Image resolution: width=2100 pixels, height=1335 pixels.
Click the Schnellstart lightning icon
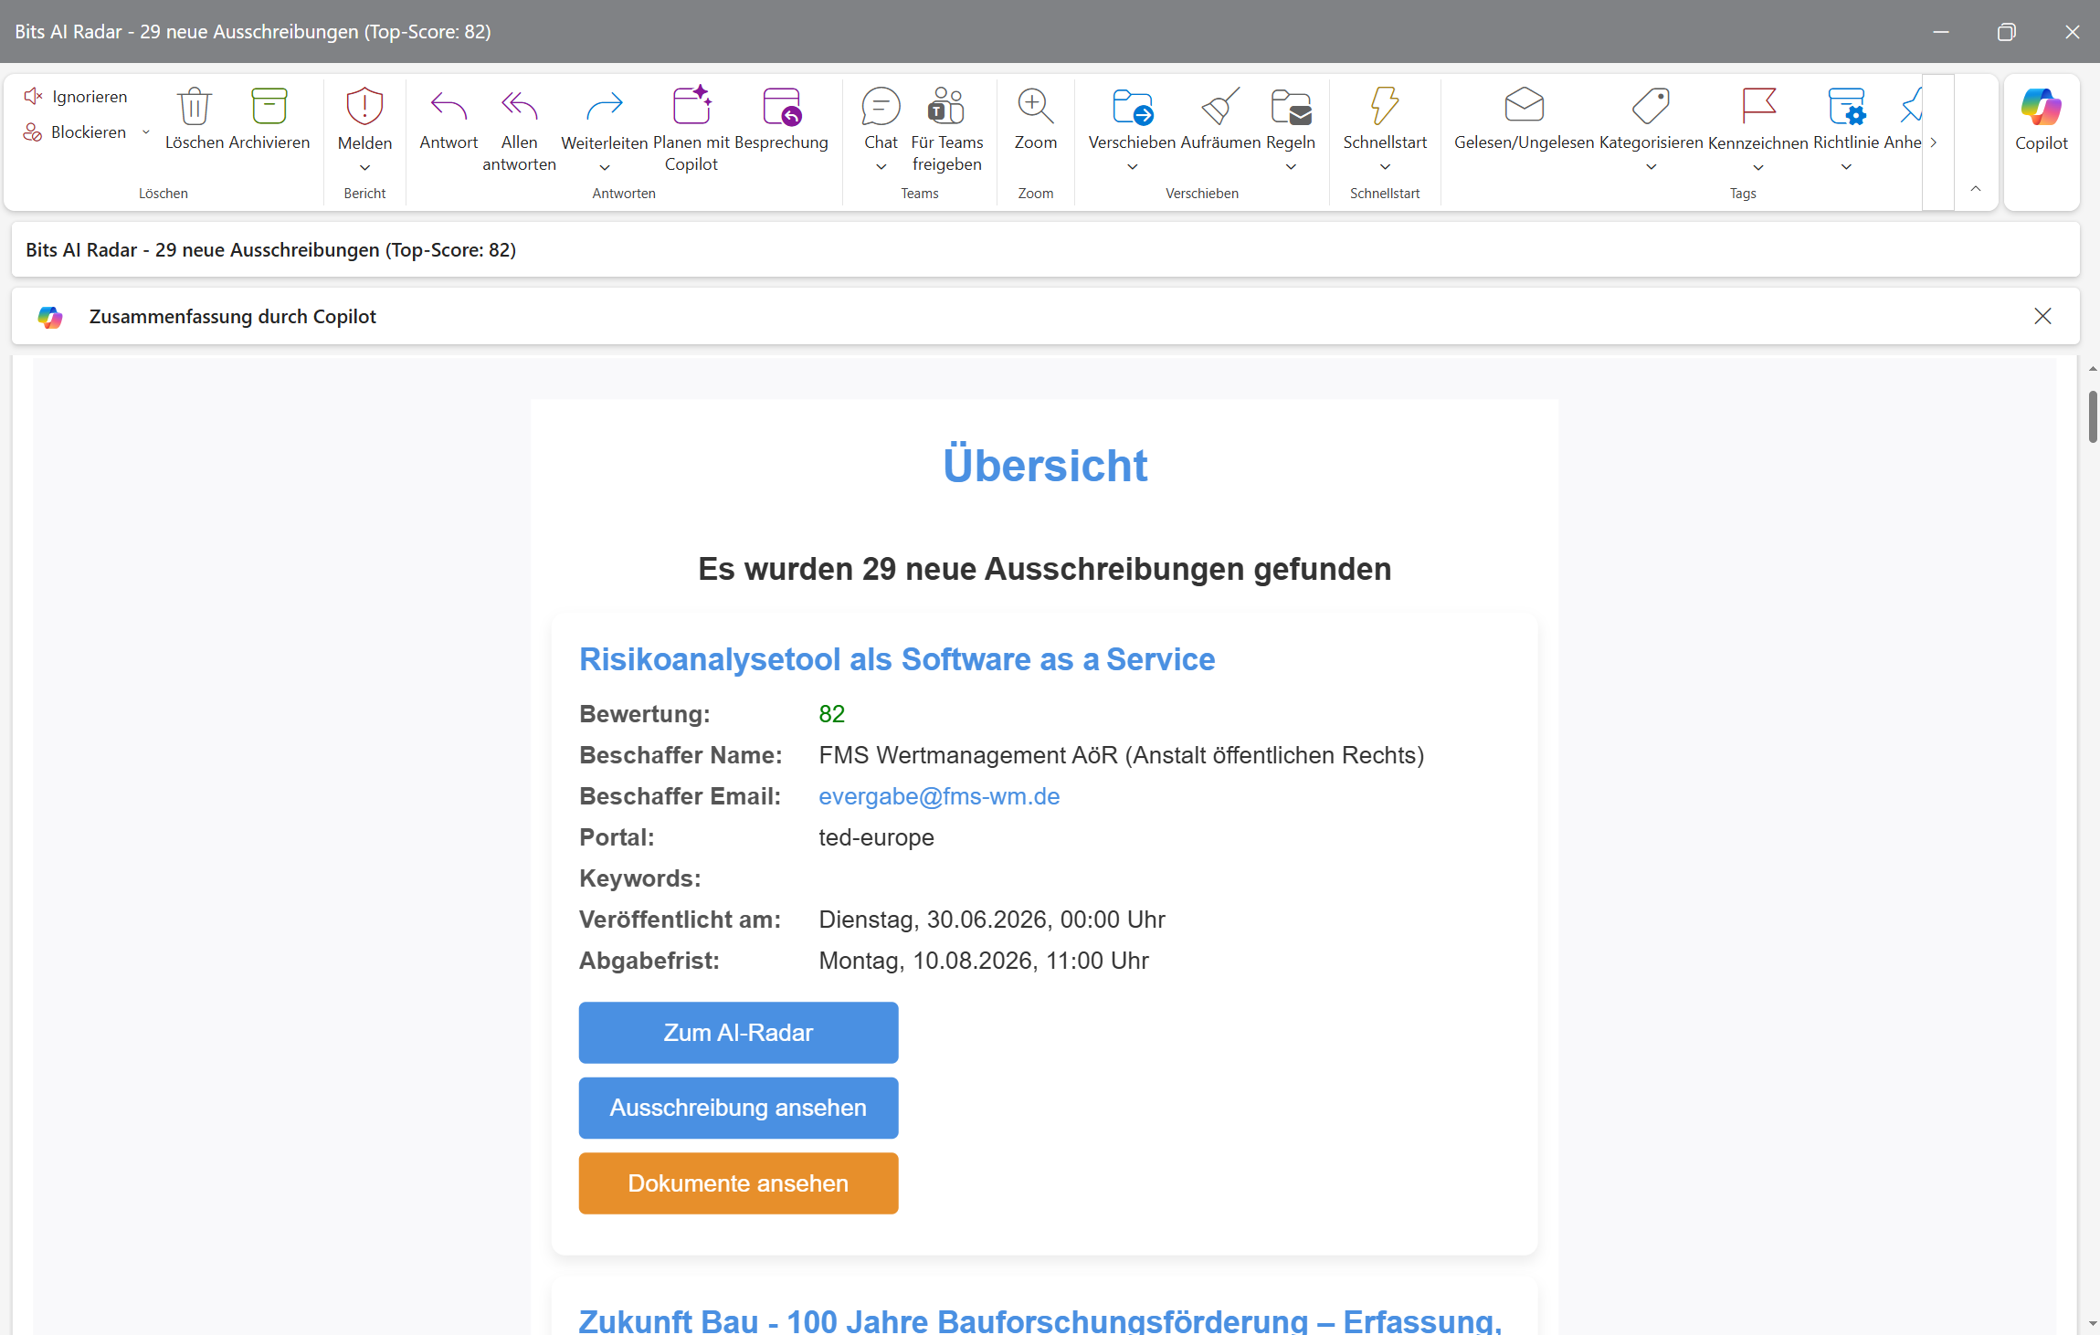pos(1385,107)
